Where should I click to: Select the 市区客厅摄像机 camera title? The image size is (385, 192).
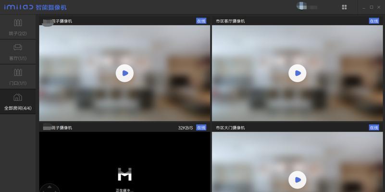click(x=230, y=21)
